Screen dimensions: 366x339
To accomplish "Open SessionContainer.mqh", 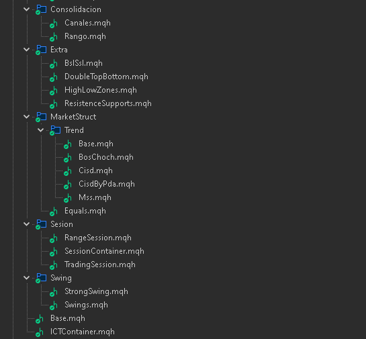I will 104,251.
